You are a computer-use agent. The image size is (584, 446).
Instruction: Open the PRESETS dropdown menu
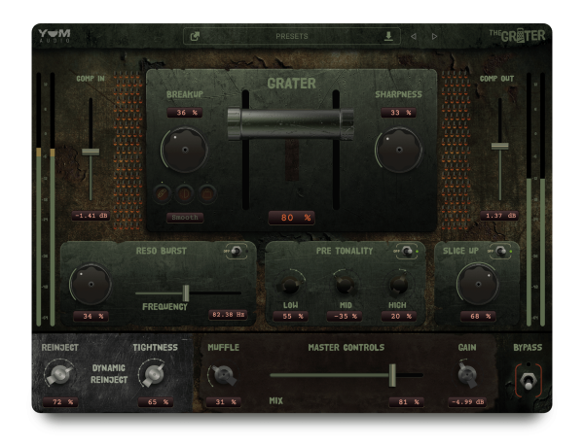click(x=292, y=36)
